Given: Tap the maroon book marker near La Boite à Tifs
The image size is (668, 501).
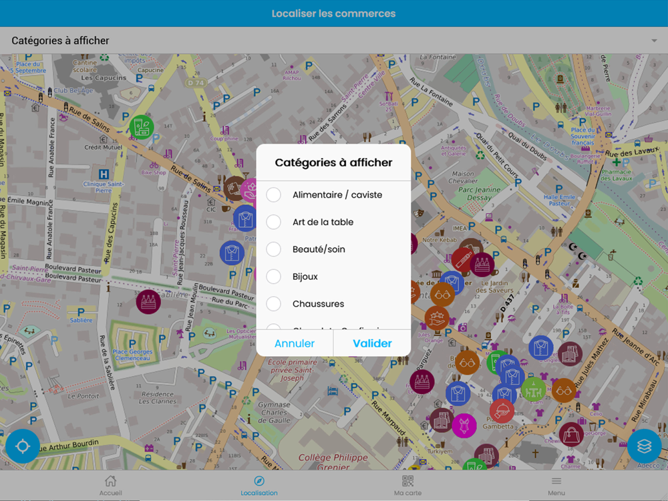Looking at the screenshot, I should click(570, 353).
